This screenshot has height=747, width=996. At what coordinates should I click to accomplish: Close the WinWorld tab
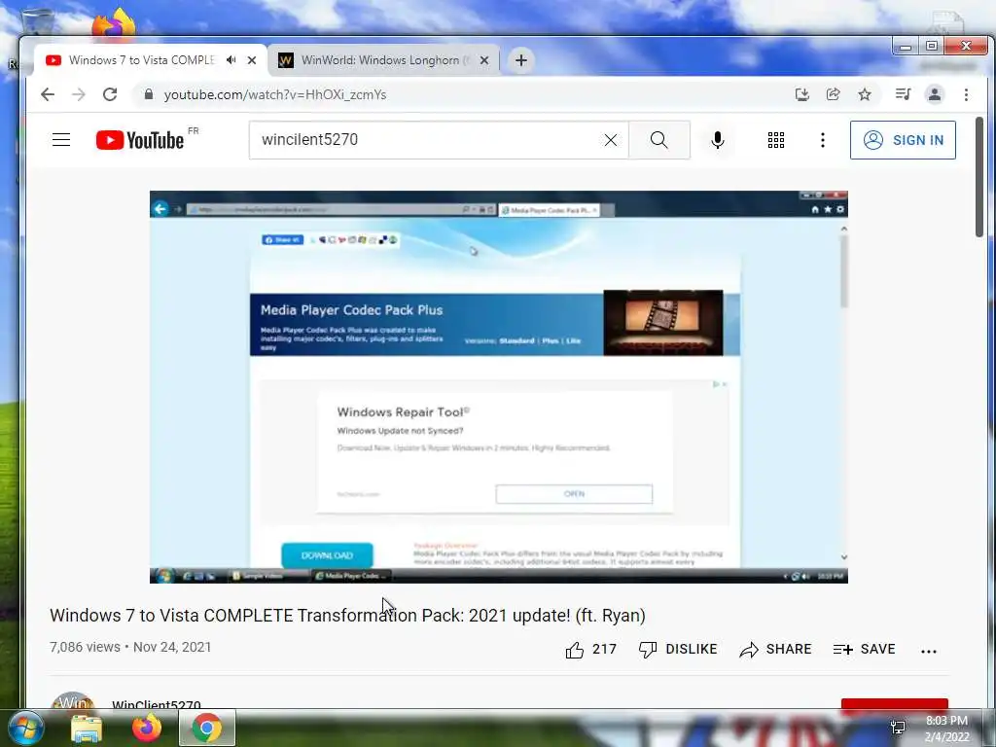tap(484, 59)
